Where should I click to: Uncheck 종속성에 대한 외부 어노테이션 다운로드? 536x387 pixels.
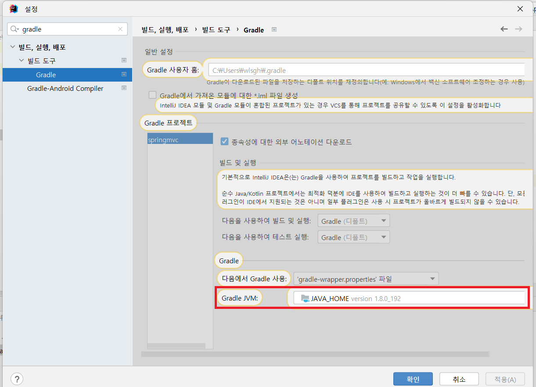[224, 141]
